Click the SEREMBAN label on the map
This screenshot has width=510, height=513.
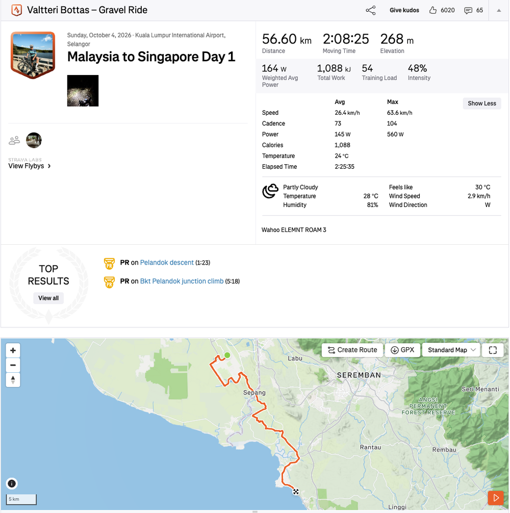[x=359, y=375]
